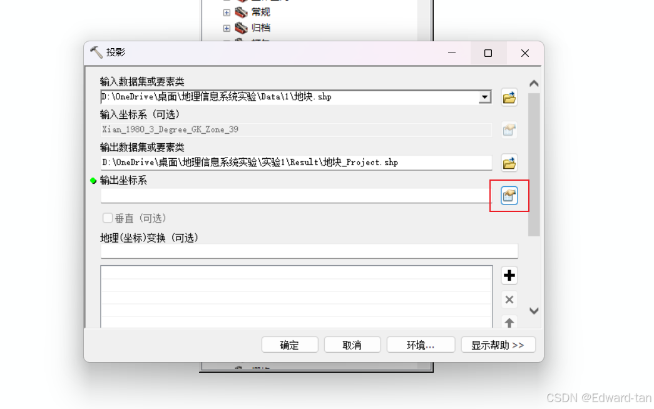Click the 常规 toolbox icon
The width and height of the screenshot is (654, 409).
tap(241, 12)
